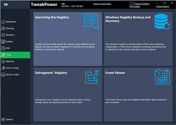The height and width of the screenshot is (125, 176).
Task: Toggle the hamburger menu sidebar
Action: (6, 5)
